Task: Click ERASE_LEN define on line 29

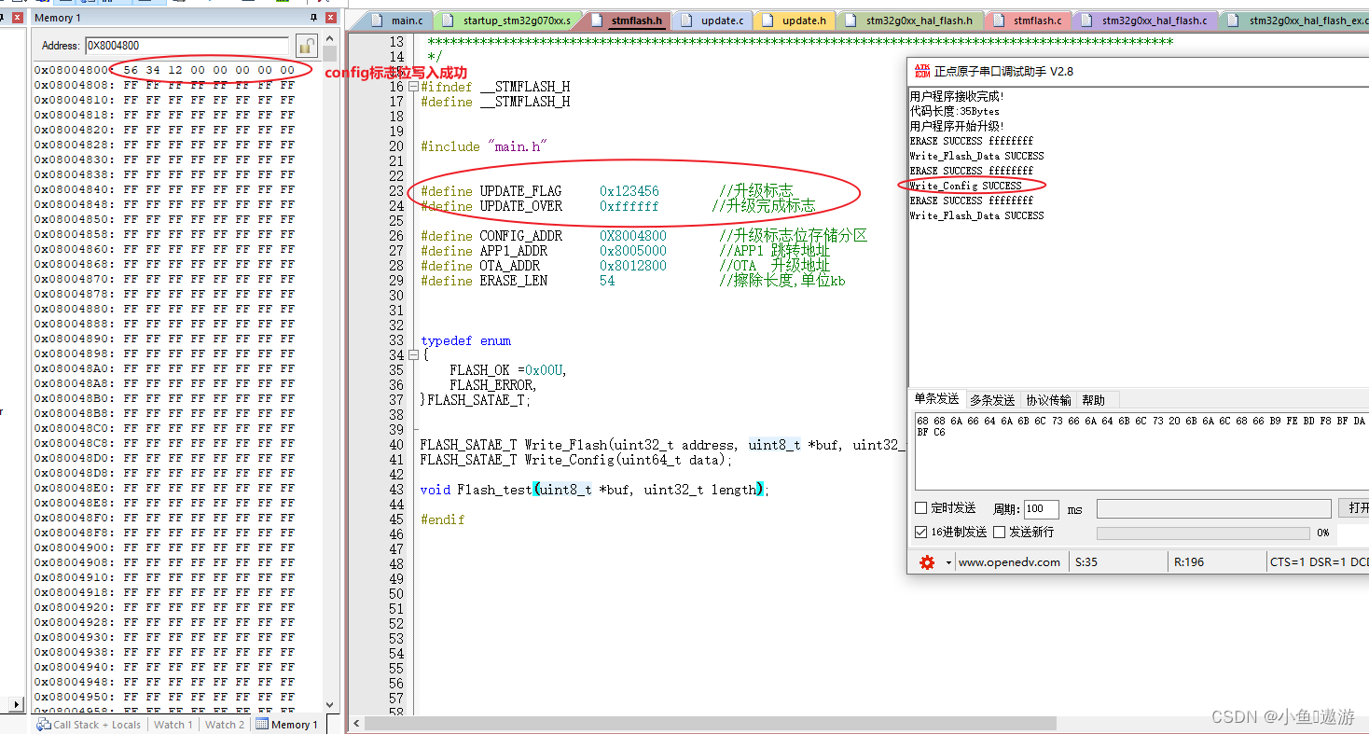Action: [632, 281]
